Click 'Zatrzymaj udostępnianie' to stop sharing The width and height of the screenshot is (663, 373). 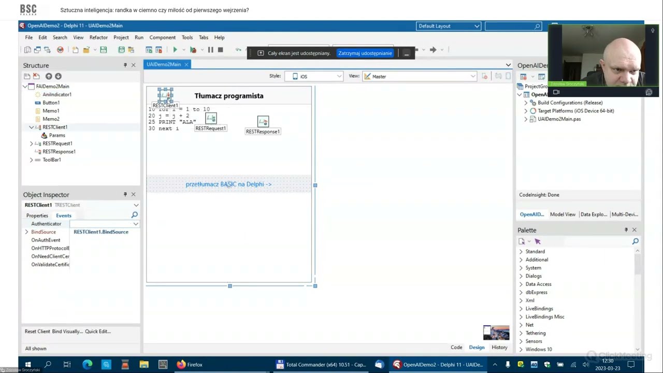(365, 53)
